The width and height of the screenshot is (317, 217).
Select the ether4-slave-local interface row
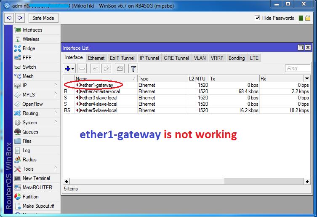pyautogui.click(x=186, y=104)
